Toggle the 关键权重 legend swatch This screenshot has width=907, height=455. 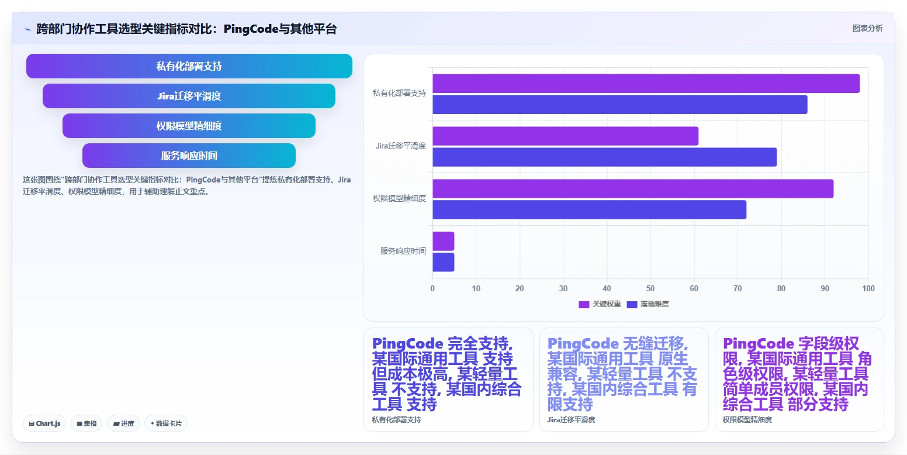584,305
